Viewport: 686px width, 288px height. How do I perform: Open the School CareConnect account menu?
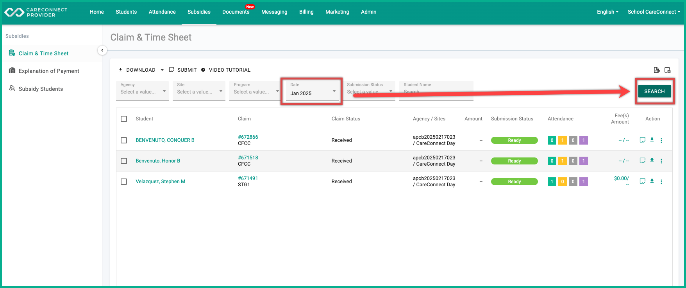pyautogui.click(x=654, y=12)
